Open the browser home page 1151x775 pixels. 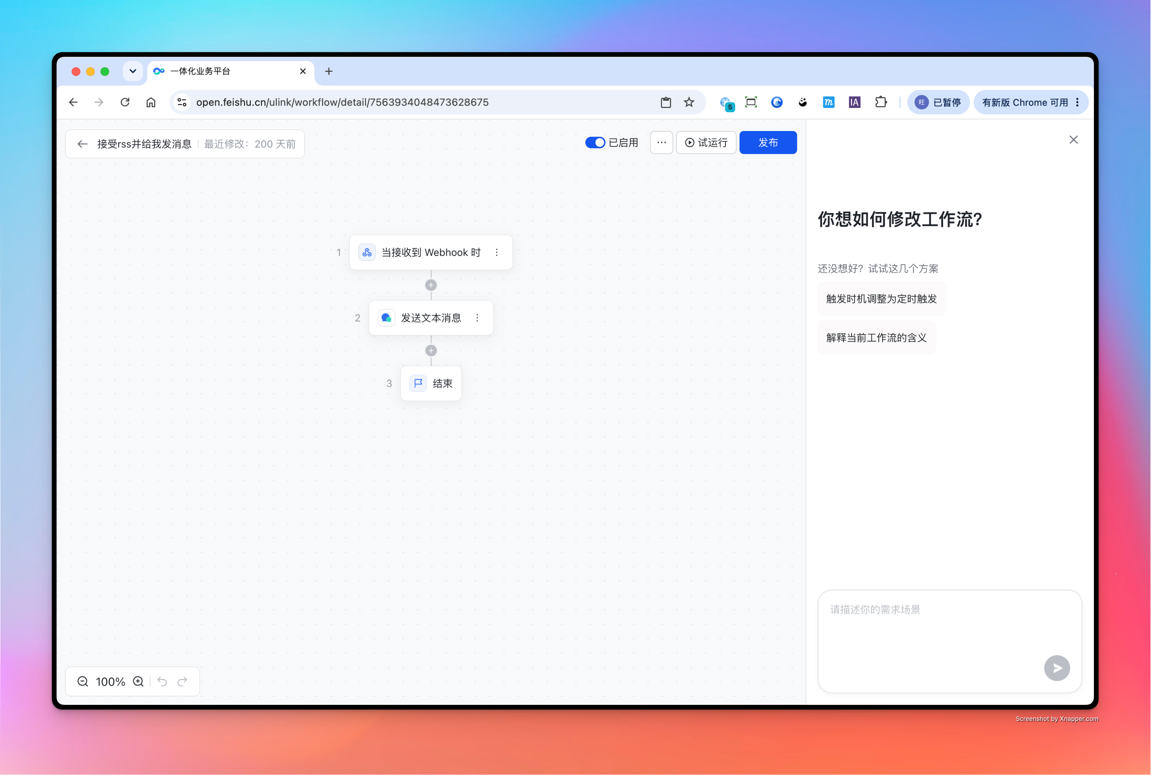(x=151, y=102)
